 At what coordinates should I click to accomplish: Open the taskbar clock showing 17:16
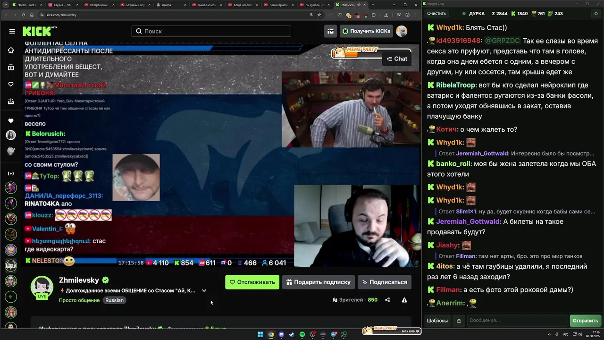click(592, 335)
